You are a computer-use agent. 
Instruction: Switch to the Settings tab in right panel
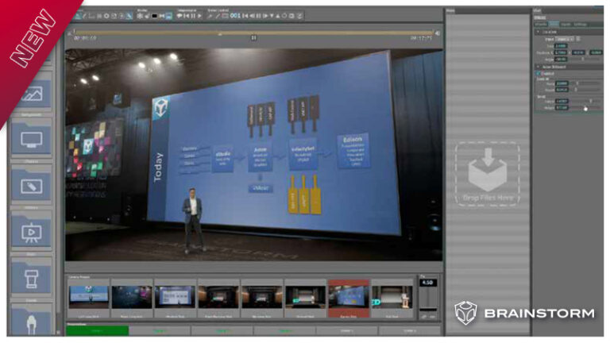pyautogui.click(x=580, y=24)
